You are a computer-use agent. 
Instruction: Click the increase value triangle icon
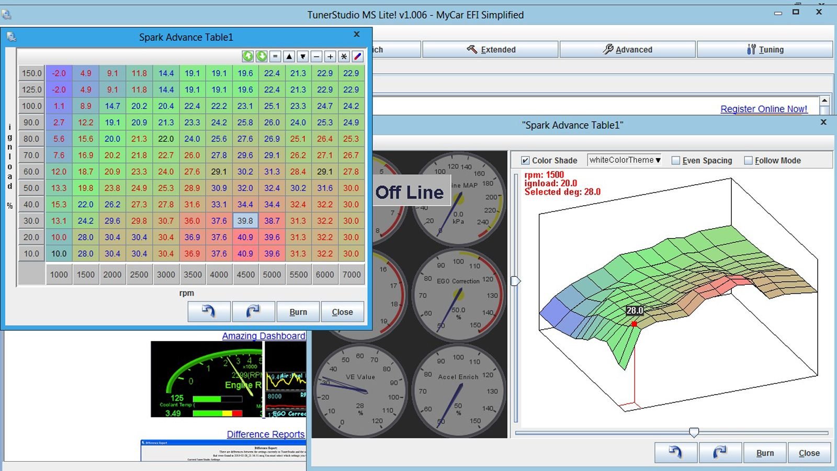pos(289,57)
